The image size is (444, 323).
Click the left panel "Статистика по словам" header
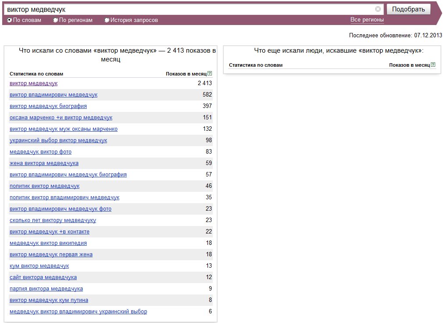point(36,74)
